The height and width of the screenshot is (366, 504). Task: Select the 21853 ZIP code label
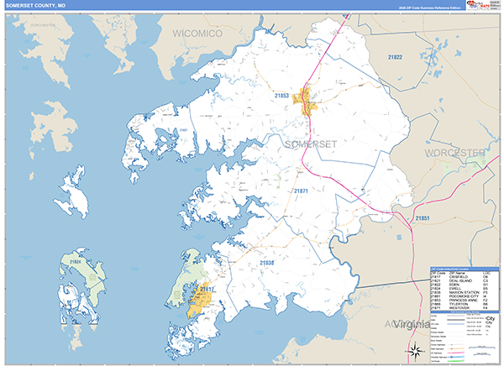281,96
